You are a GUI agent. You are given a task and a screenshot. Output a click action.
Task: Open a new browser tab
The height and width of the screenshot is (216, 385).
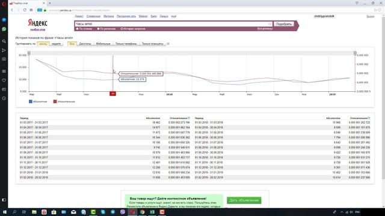point(50,3)
